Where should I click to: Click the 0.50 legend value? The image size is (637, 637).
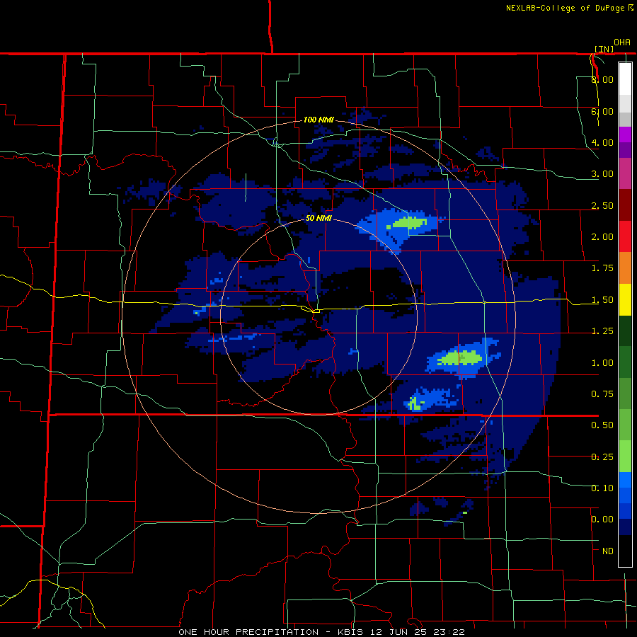tap(602, 425)
